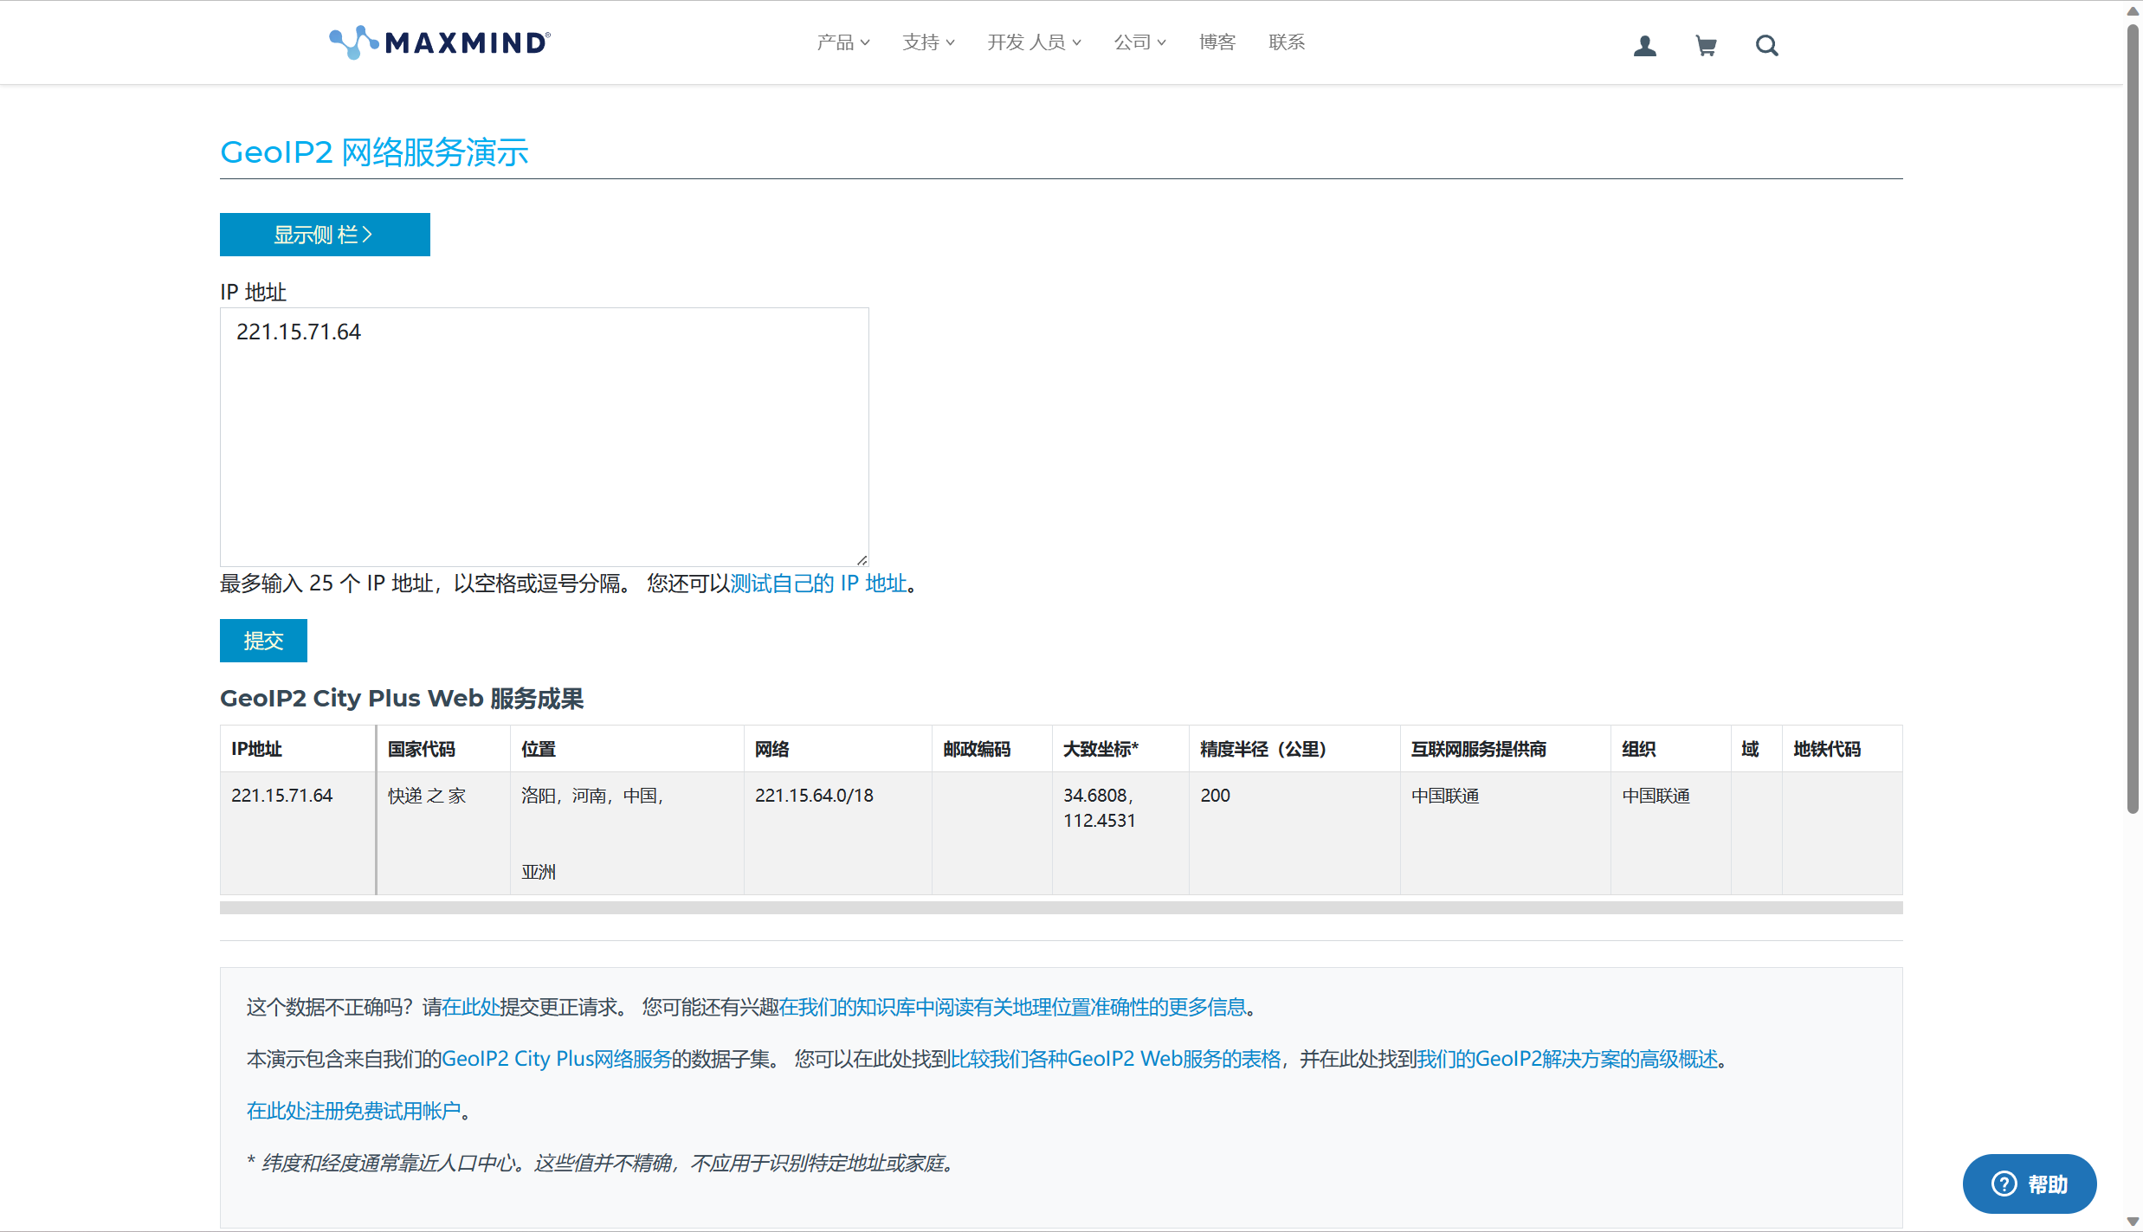Screen dimensions: 2143x1232
Task: Select the 221.15.64.0/18 network cell
Action: pyautogui.click(x=837, y=833)
